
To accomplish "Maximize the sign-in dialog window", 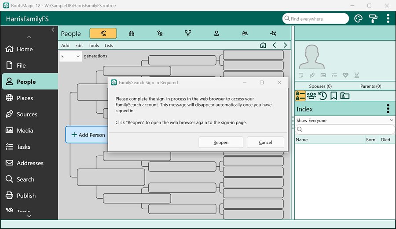I will pyautogui.click(x=262, y=82).
